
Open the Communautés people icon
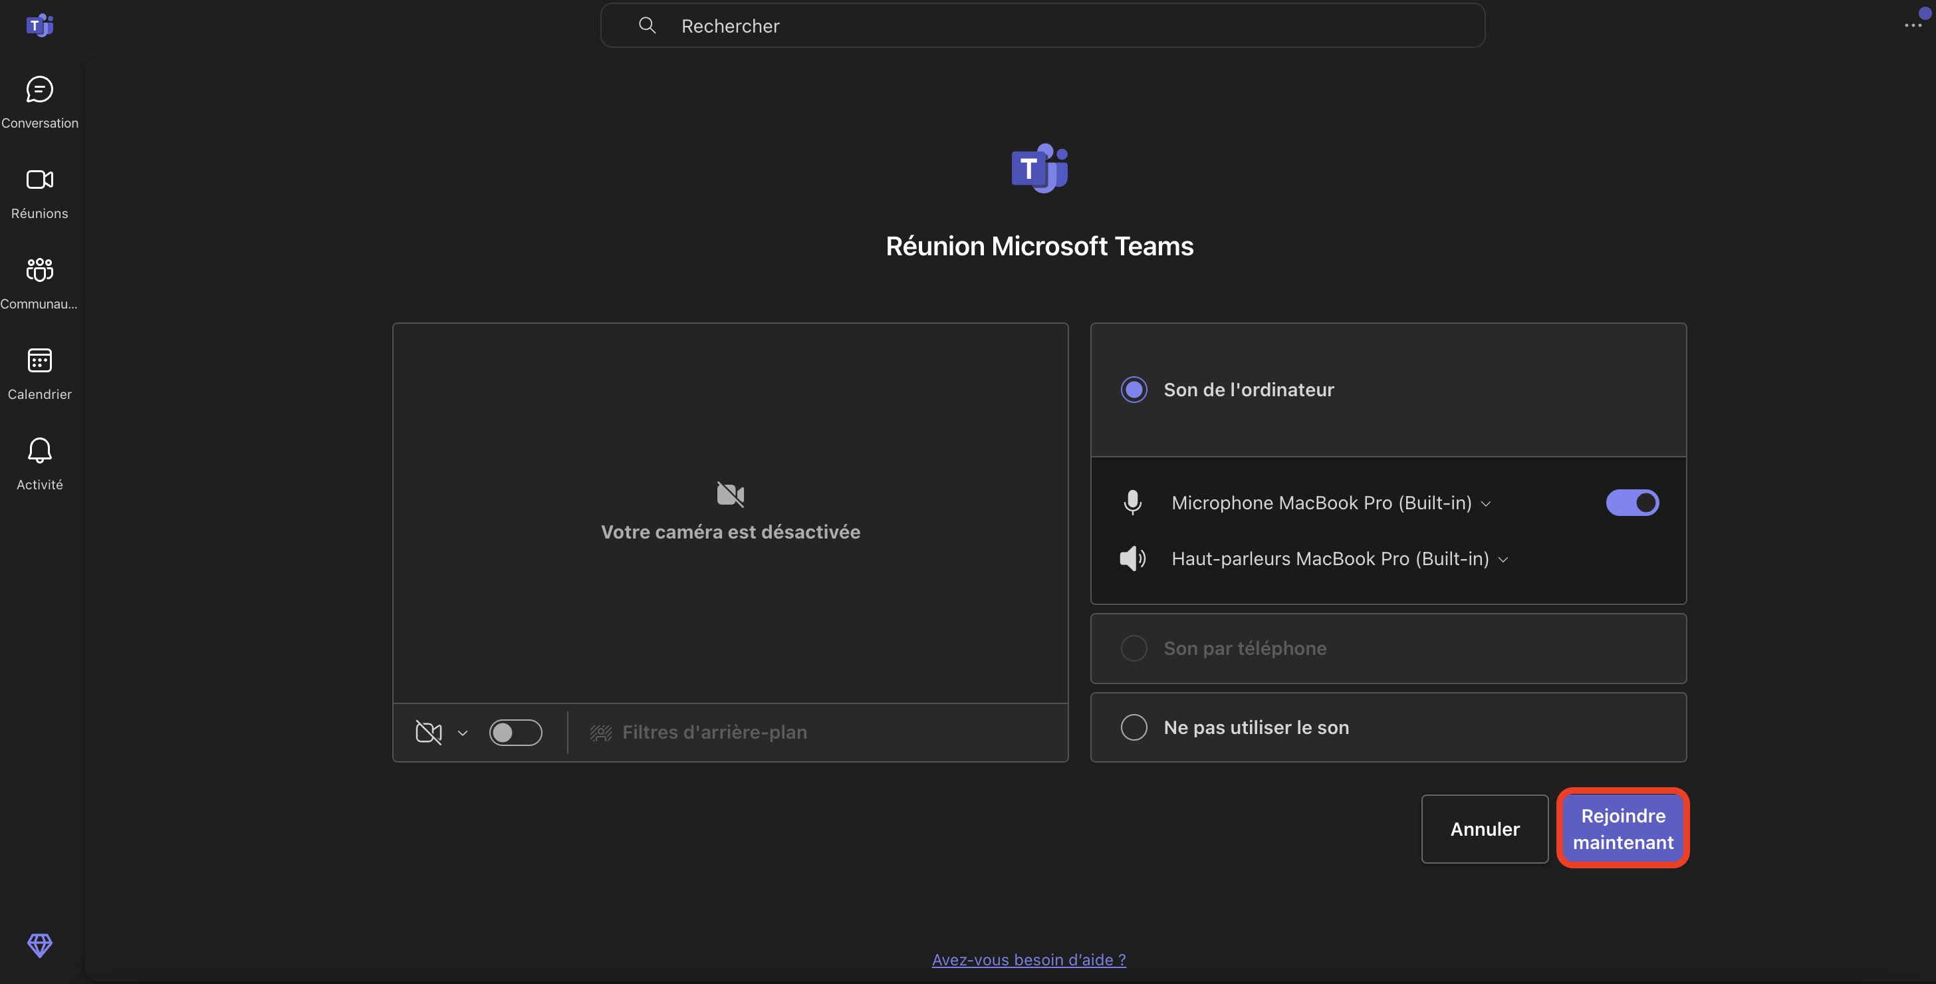click(x=39, y=270)
